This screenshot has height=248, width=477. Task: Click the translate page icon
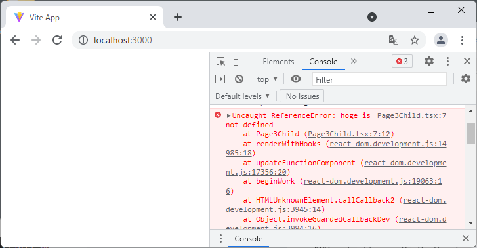click(394, 40)
